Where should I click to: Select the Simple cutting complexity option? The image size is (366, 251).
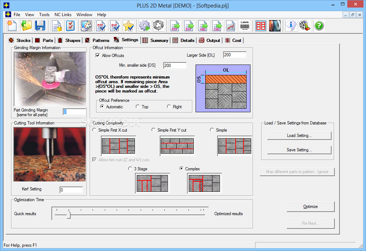[212, 130]
